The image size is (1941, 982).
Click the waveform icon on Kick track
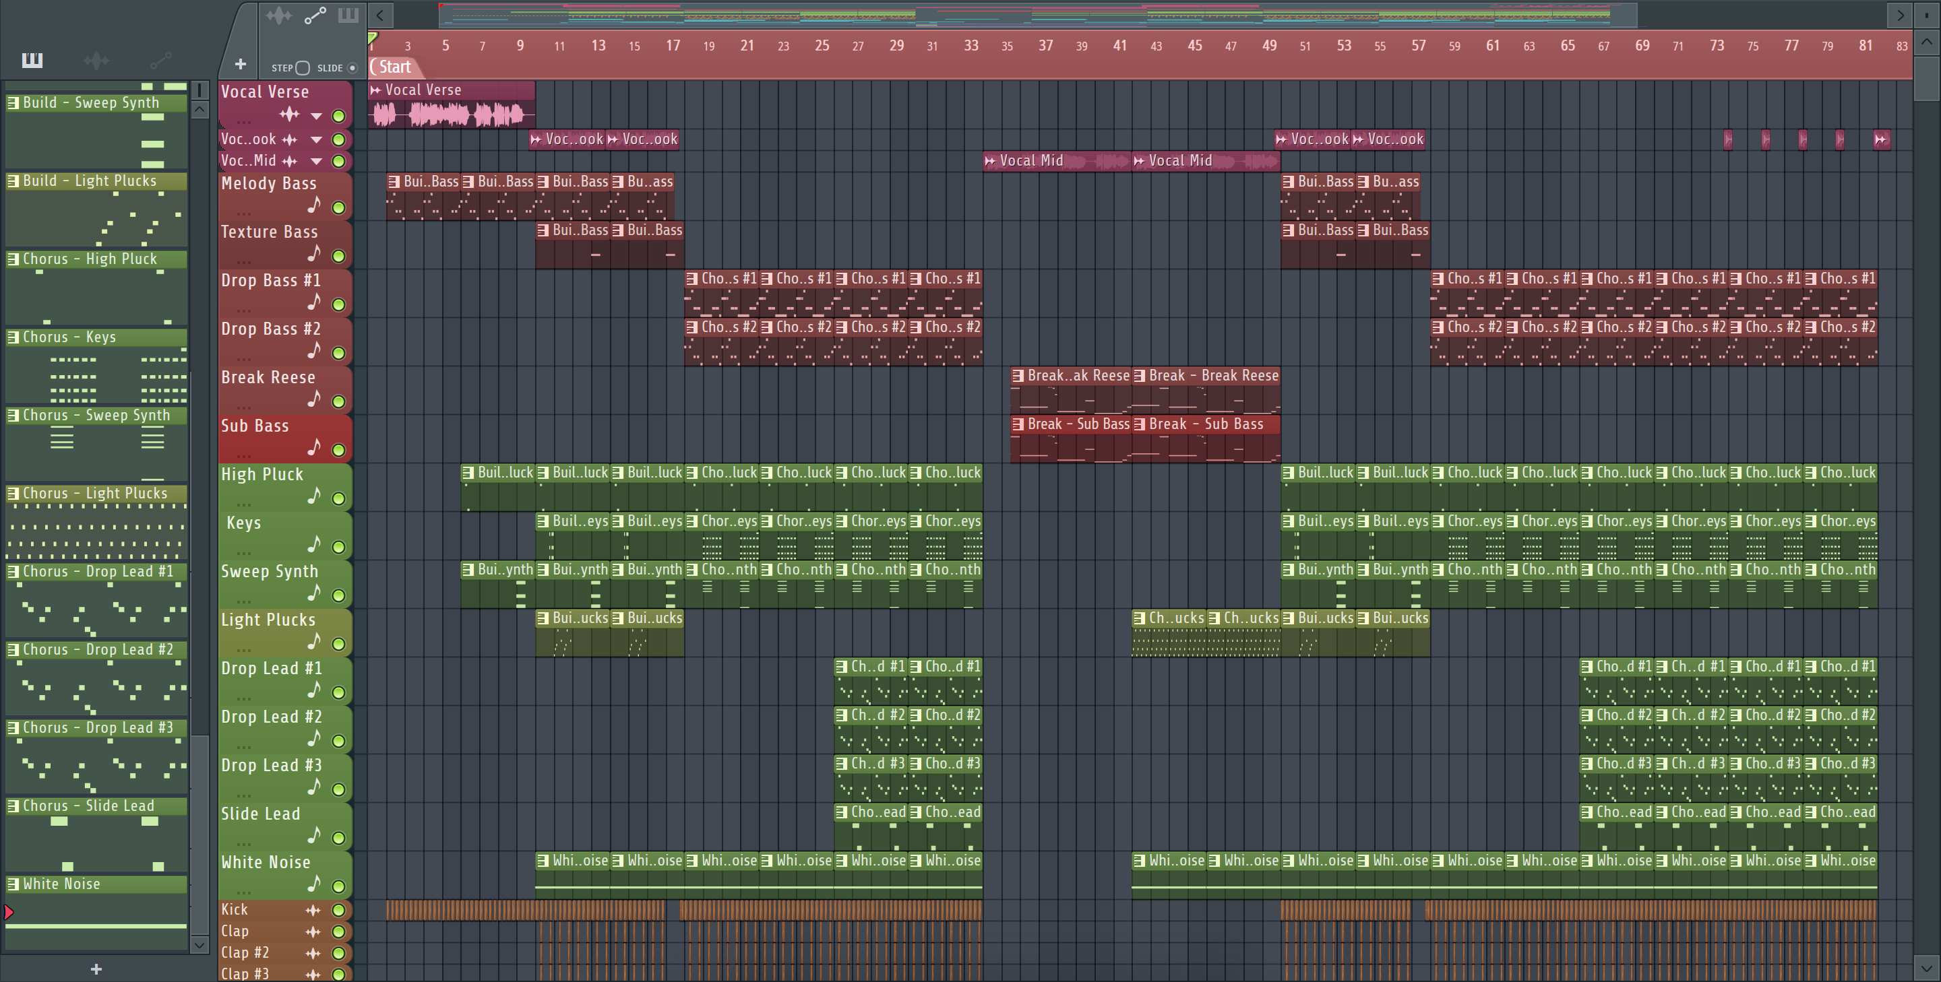[313, 911]
